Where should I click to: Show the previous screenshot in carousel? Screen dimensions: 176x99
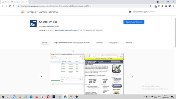coord(42,76)
